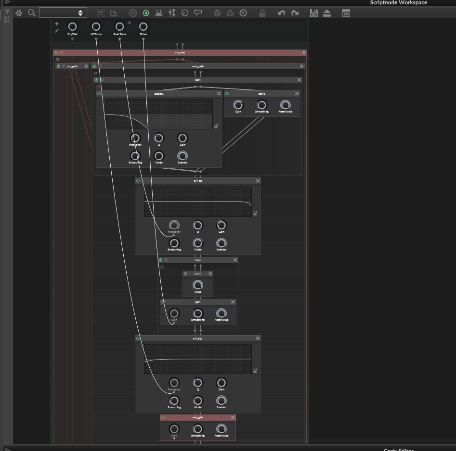Expand the top-left disclosure triangle
The height and width of the screenshot is (451, 456).
tap(7, 2)
